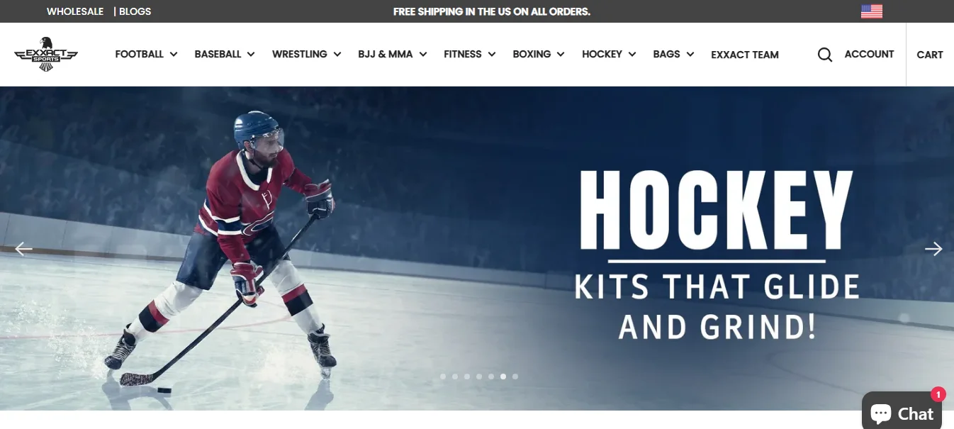Open the BJJ & MMA menu

click(x=393, y=54)
